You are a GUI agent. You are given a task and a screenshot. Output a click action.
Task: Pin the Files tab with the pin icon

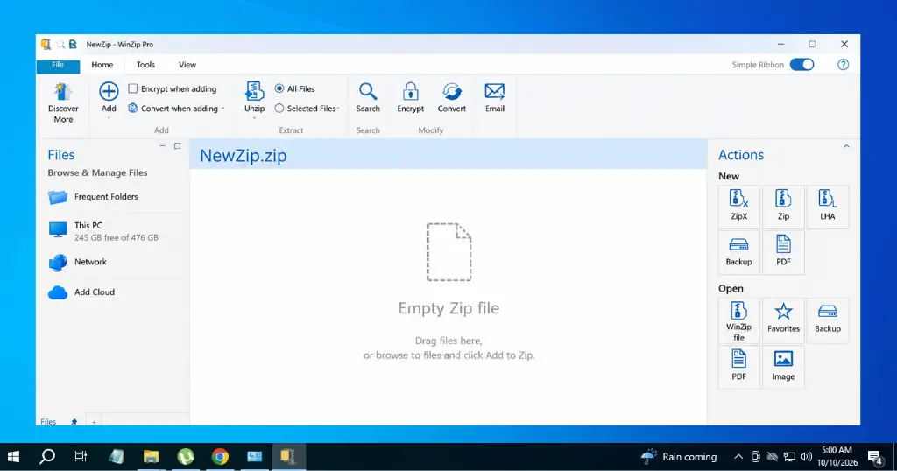click(74, 422)
